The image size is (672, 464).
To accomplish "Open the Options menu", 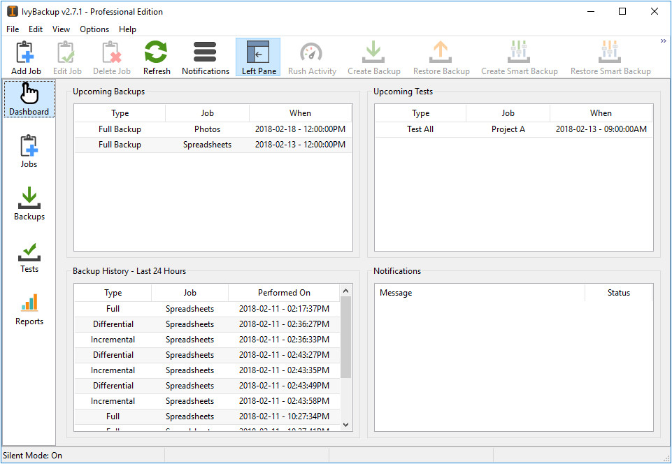I will click(x=94, y=29).
